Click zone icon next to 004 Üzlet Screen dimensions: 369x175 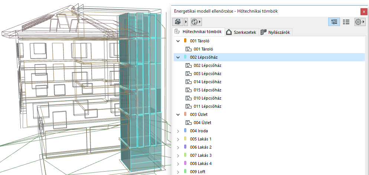pos(188,123)
